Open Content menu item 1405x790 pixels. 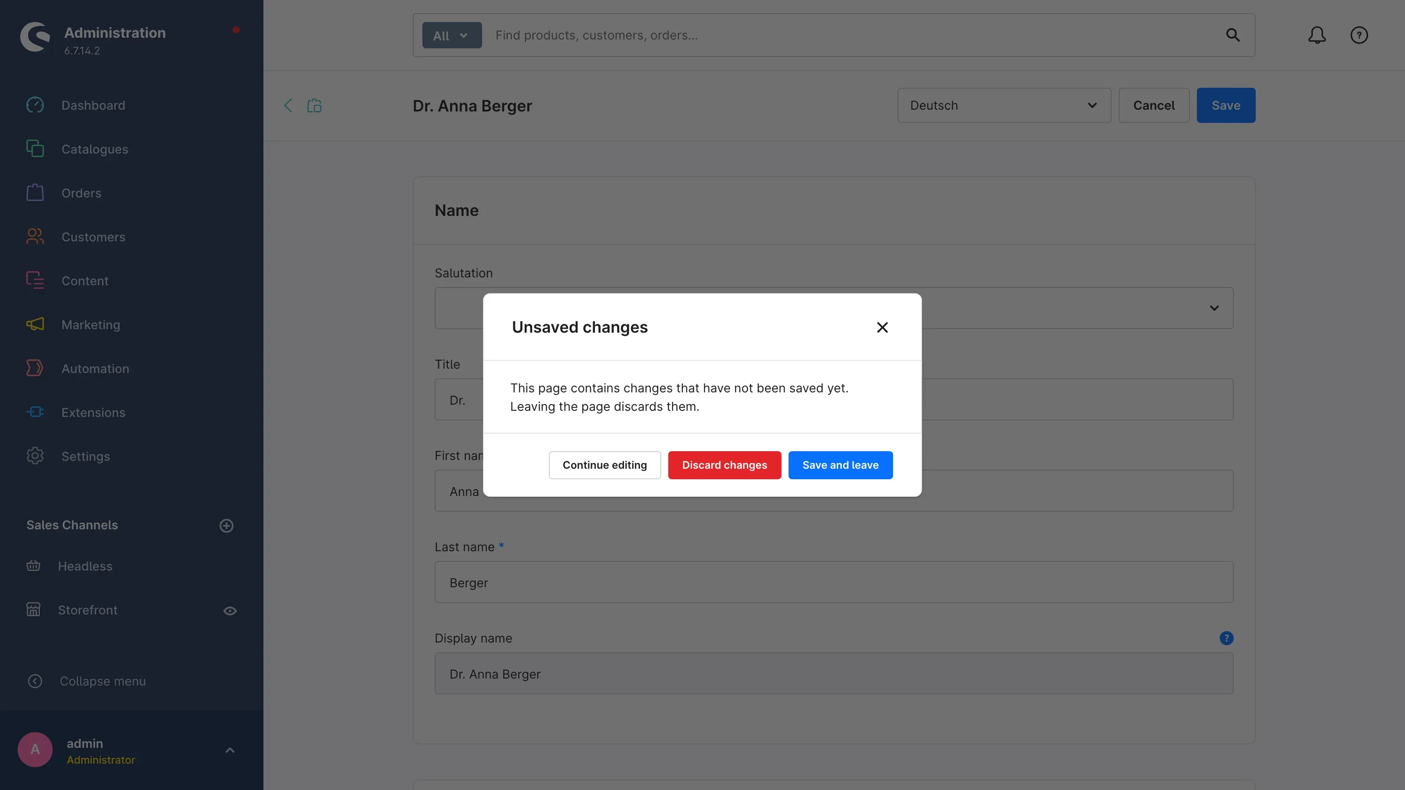click(85, 281)
